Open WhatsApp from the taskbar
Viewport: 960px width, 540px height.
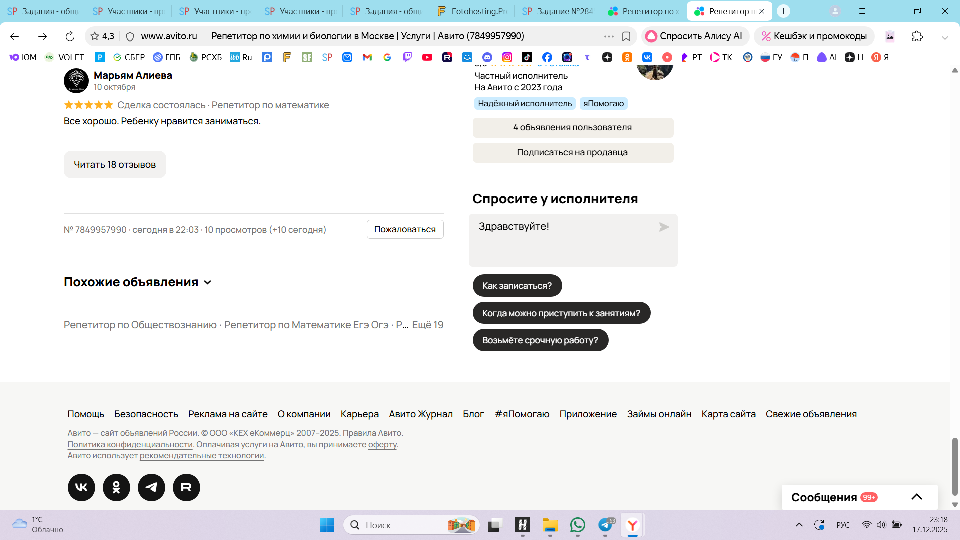pos(577,525)
